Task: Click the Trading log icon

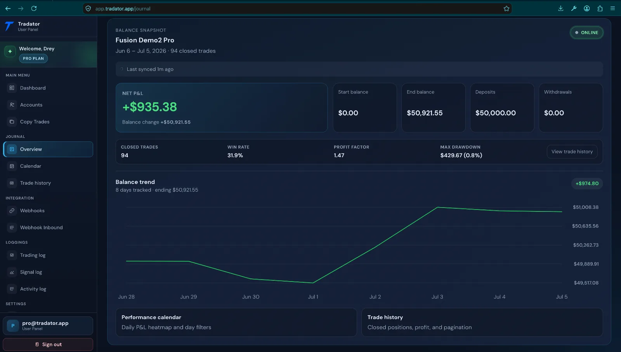Action: 12,255
